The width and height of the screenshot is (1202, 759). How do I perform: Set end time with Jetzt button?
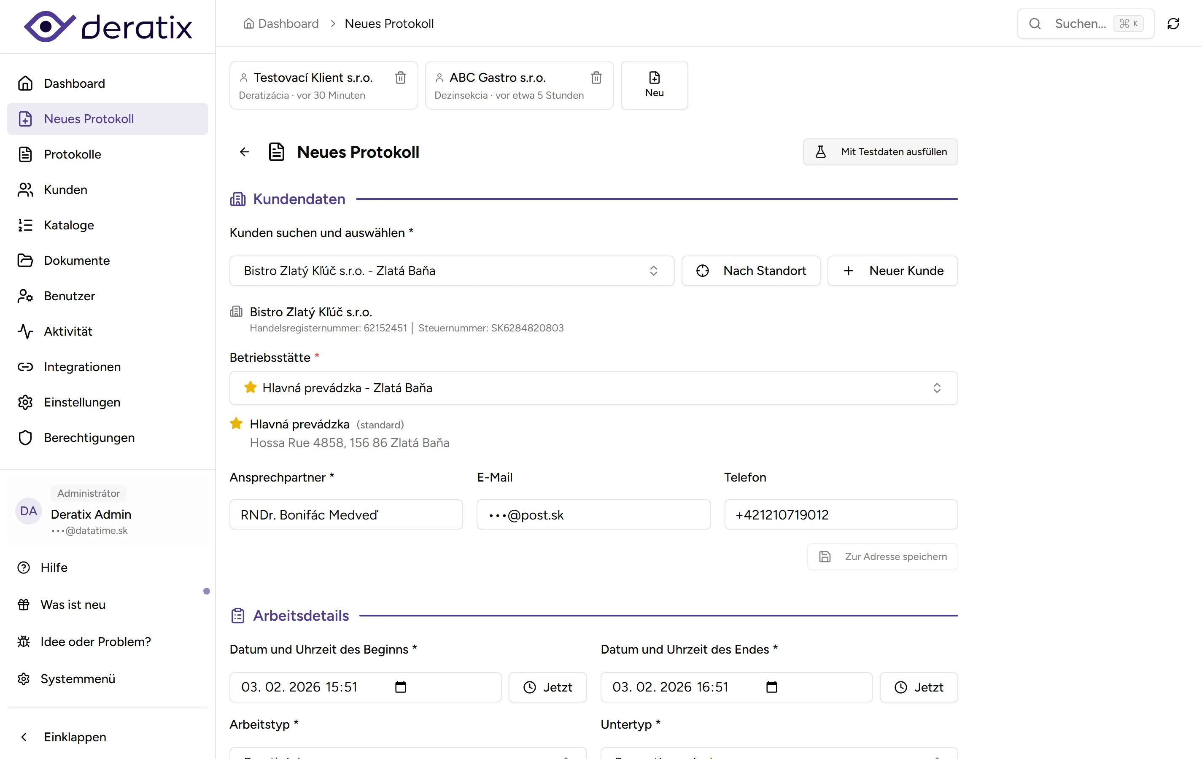coord(918,687)
